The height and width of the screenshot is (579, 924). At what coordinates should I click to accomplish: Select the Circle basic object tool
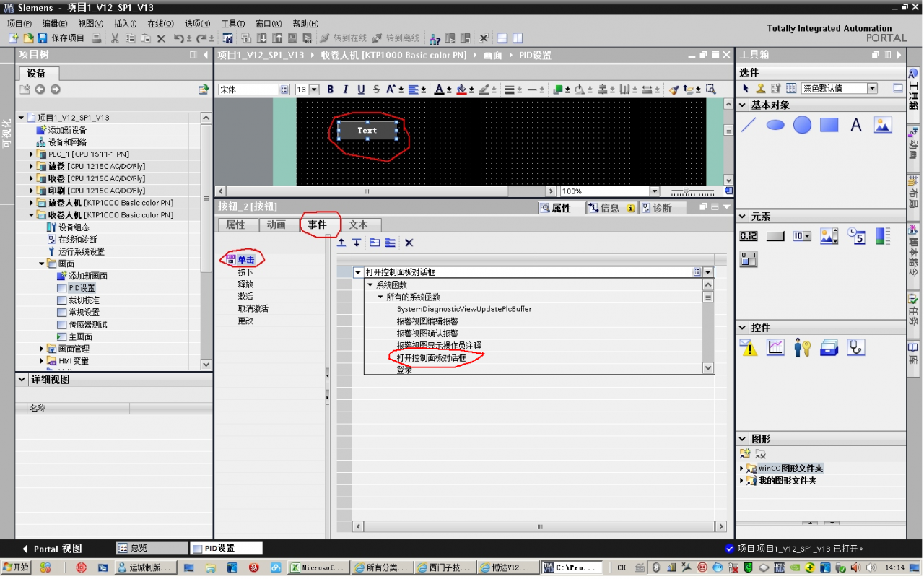click(802, 125)
